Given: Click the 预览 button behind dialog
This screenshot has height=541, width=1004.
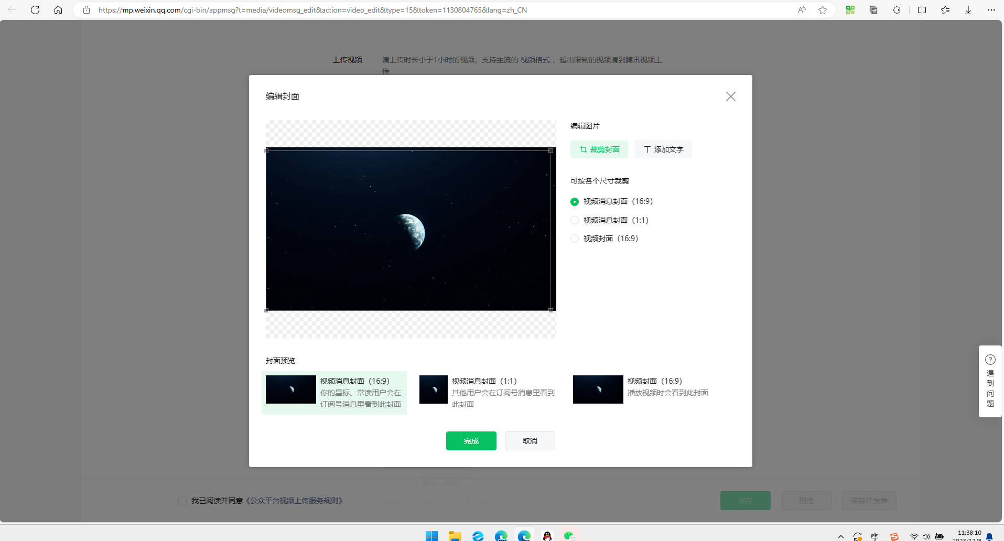Looking at the screenshot, I should point(806,501).
